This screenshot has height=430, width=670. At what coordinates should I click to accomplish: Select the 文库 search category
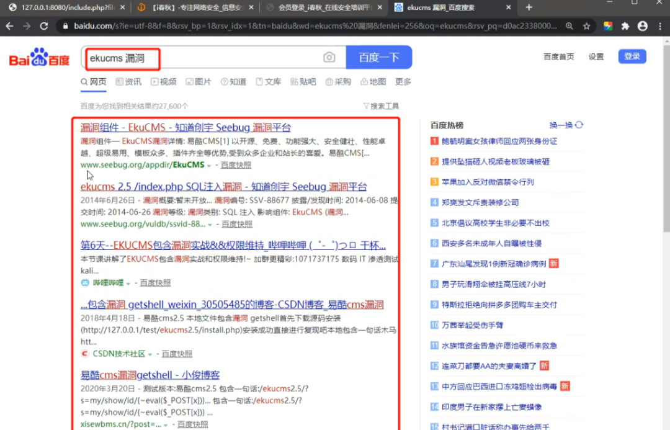[269, 82]
